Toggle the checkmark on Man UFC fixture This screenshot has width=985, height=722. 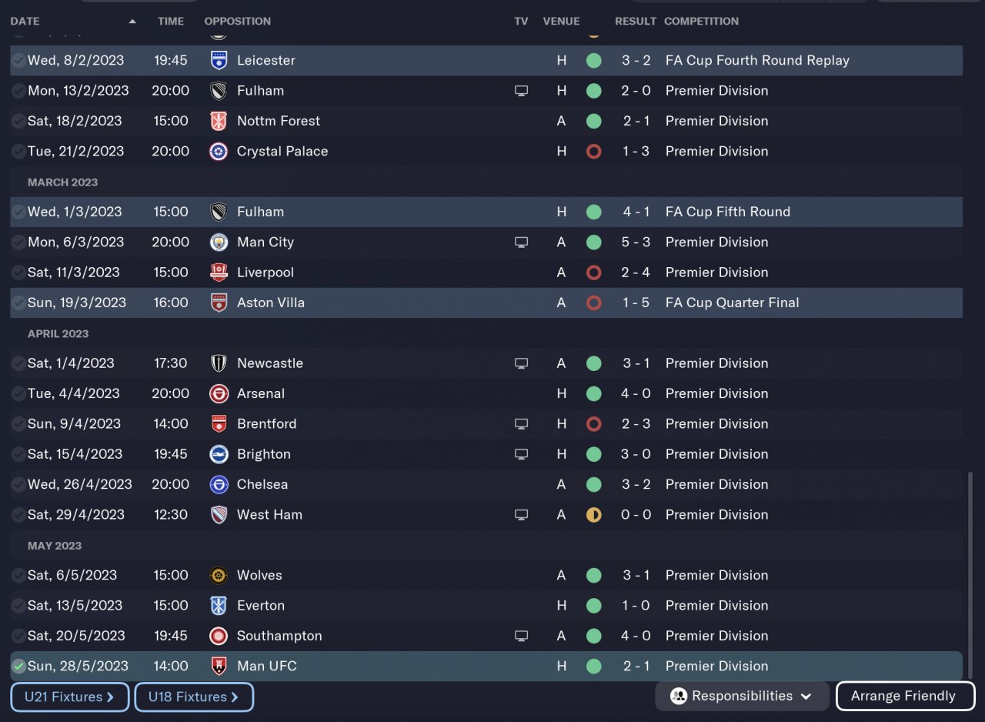point(18,667)
